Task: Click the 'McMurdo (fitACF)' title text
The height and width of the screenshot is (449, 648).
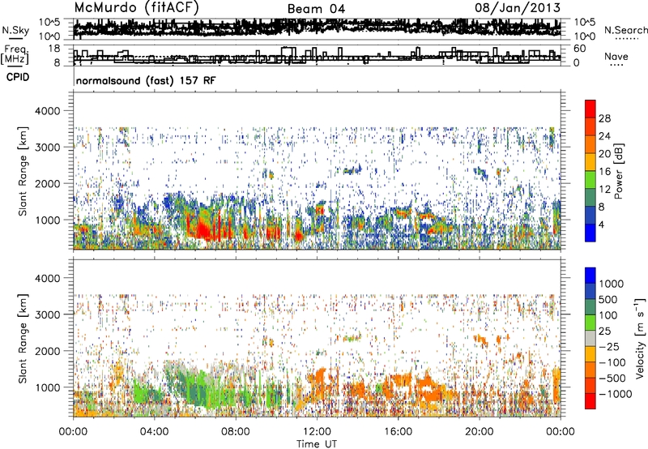Action: (136, 8)
